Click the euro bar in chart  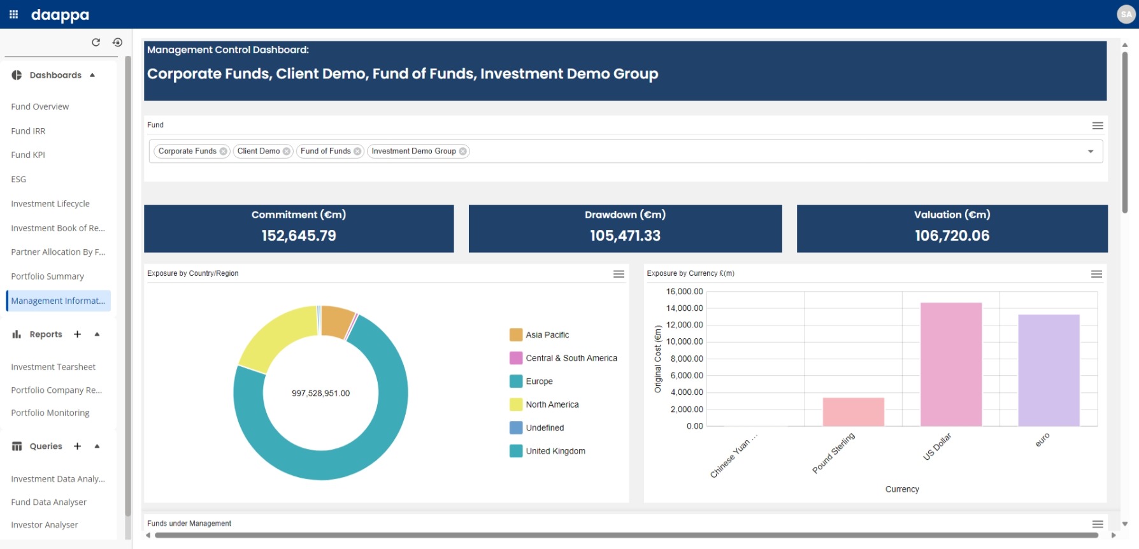[1049, 371]
